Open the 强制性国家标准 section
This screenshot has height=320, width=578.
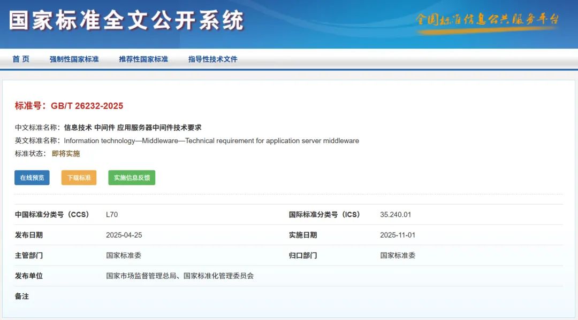[x=73, y=59]
